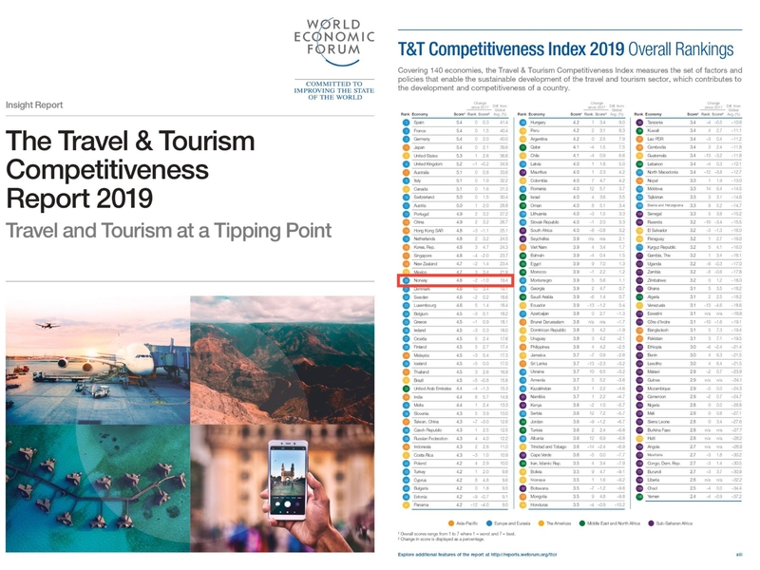Click the Japan row orange rank circle

pos(407,147)
